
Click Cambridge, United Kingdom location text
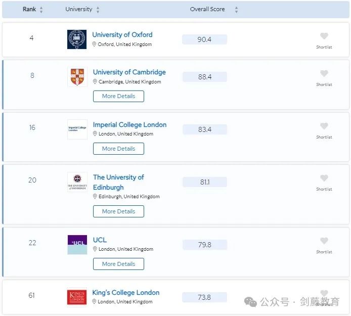pyautogui.click(x=129, y=82)
